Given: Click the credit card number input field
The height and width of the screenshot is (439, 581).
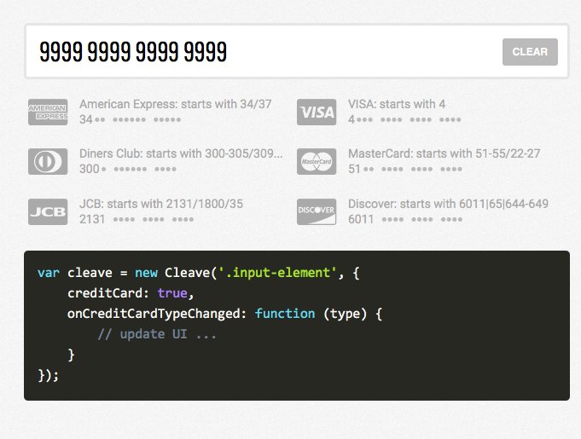Looking at the screenshot, I should (x=296, y=51).
